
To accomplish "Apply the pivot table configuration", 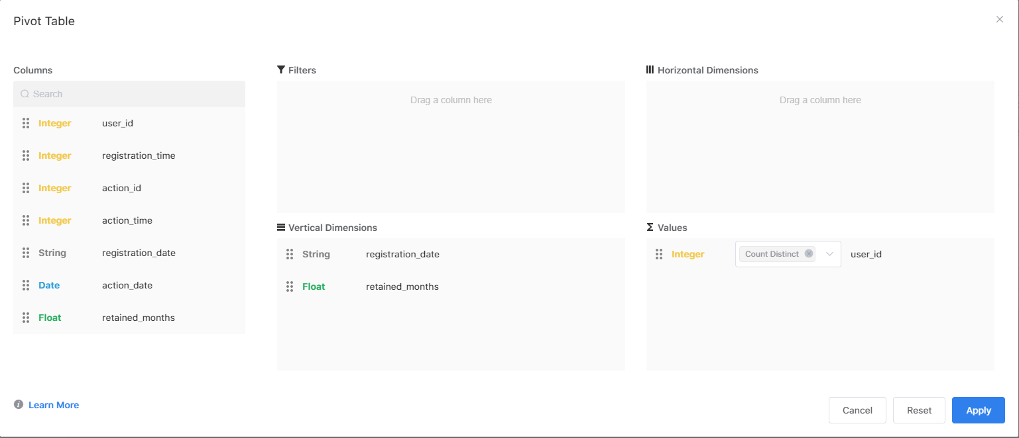I will click(x=978, y=410).
